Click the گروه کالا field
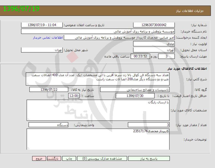215x168 pixels. tap(135, 90)
